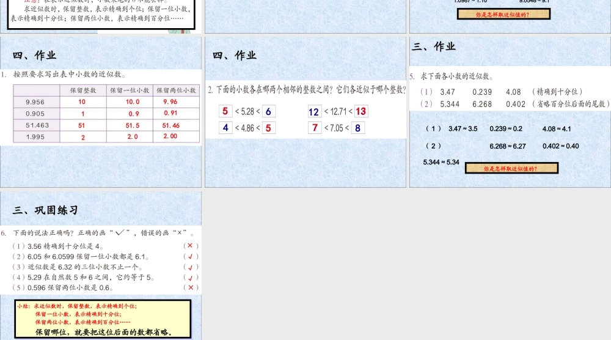Click the 保留一位小数 table header

(130, 91)
